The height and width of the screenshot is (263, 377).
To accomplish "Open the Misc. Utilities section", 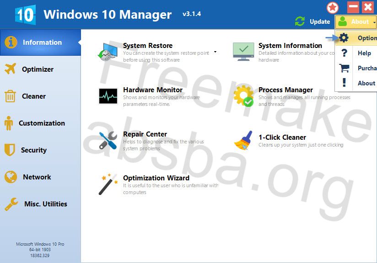I will coord(40,204).
